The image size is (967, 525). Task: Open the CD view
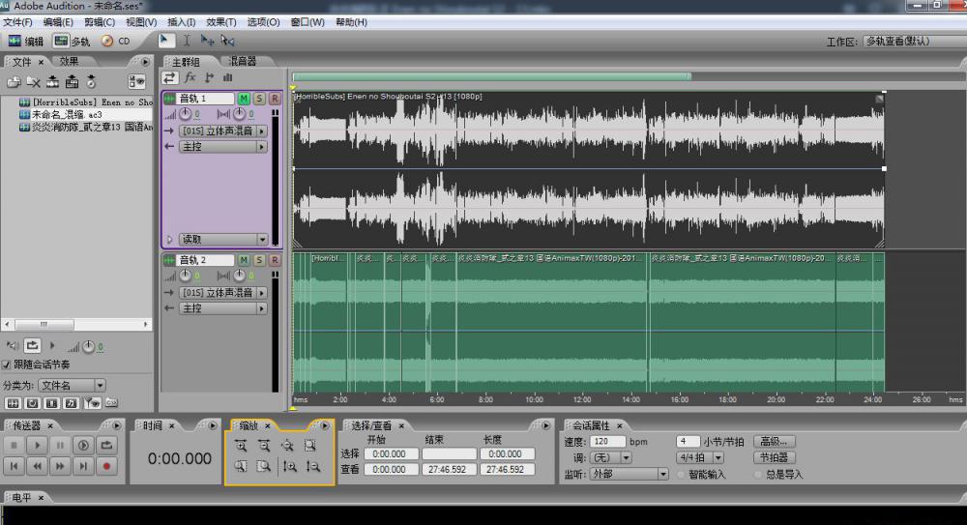point(116,42)
